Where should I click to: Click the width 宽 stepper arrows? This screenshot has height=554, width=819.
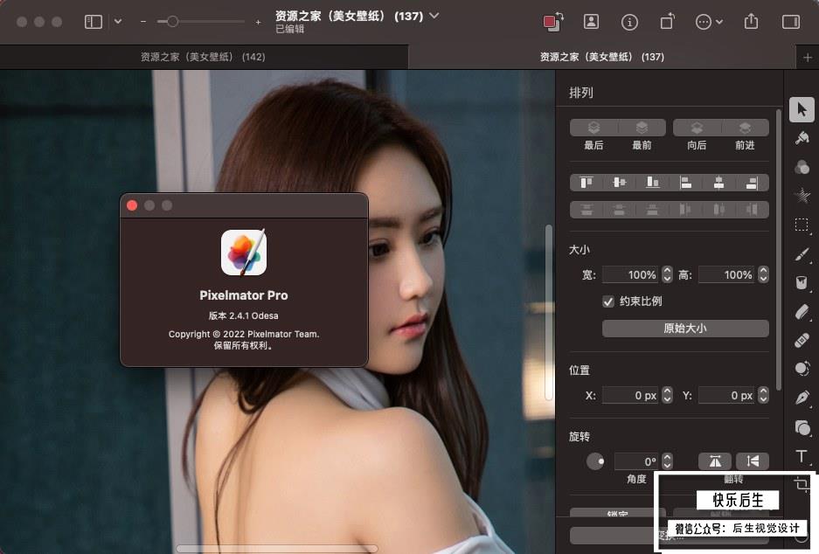coord(667,274)
